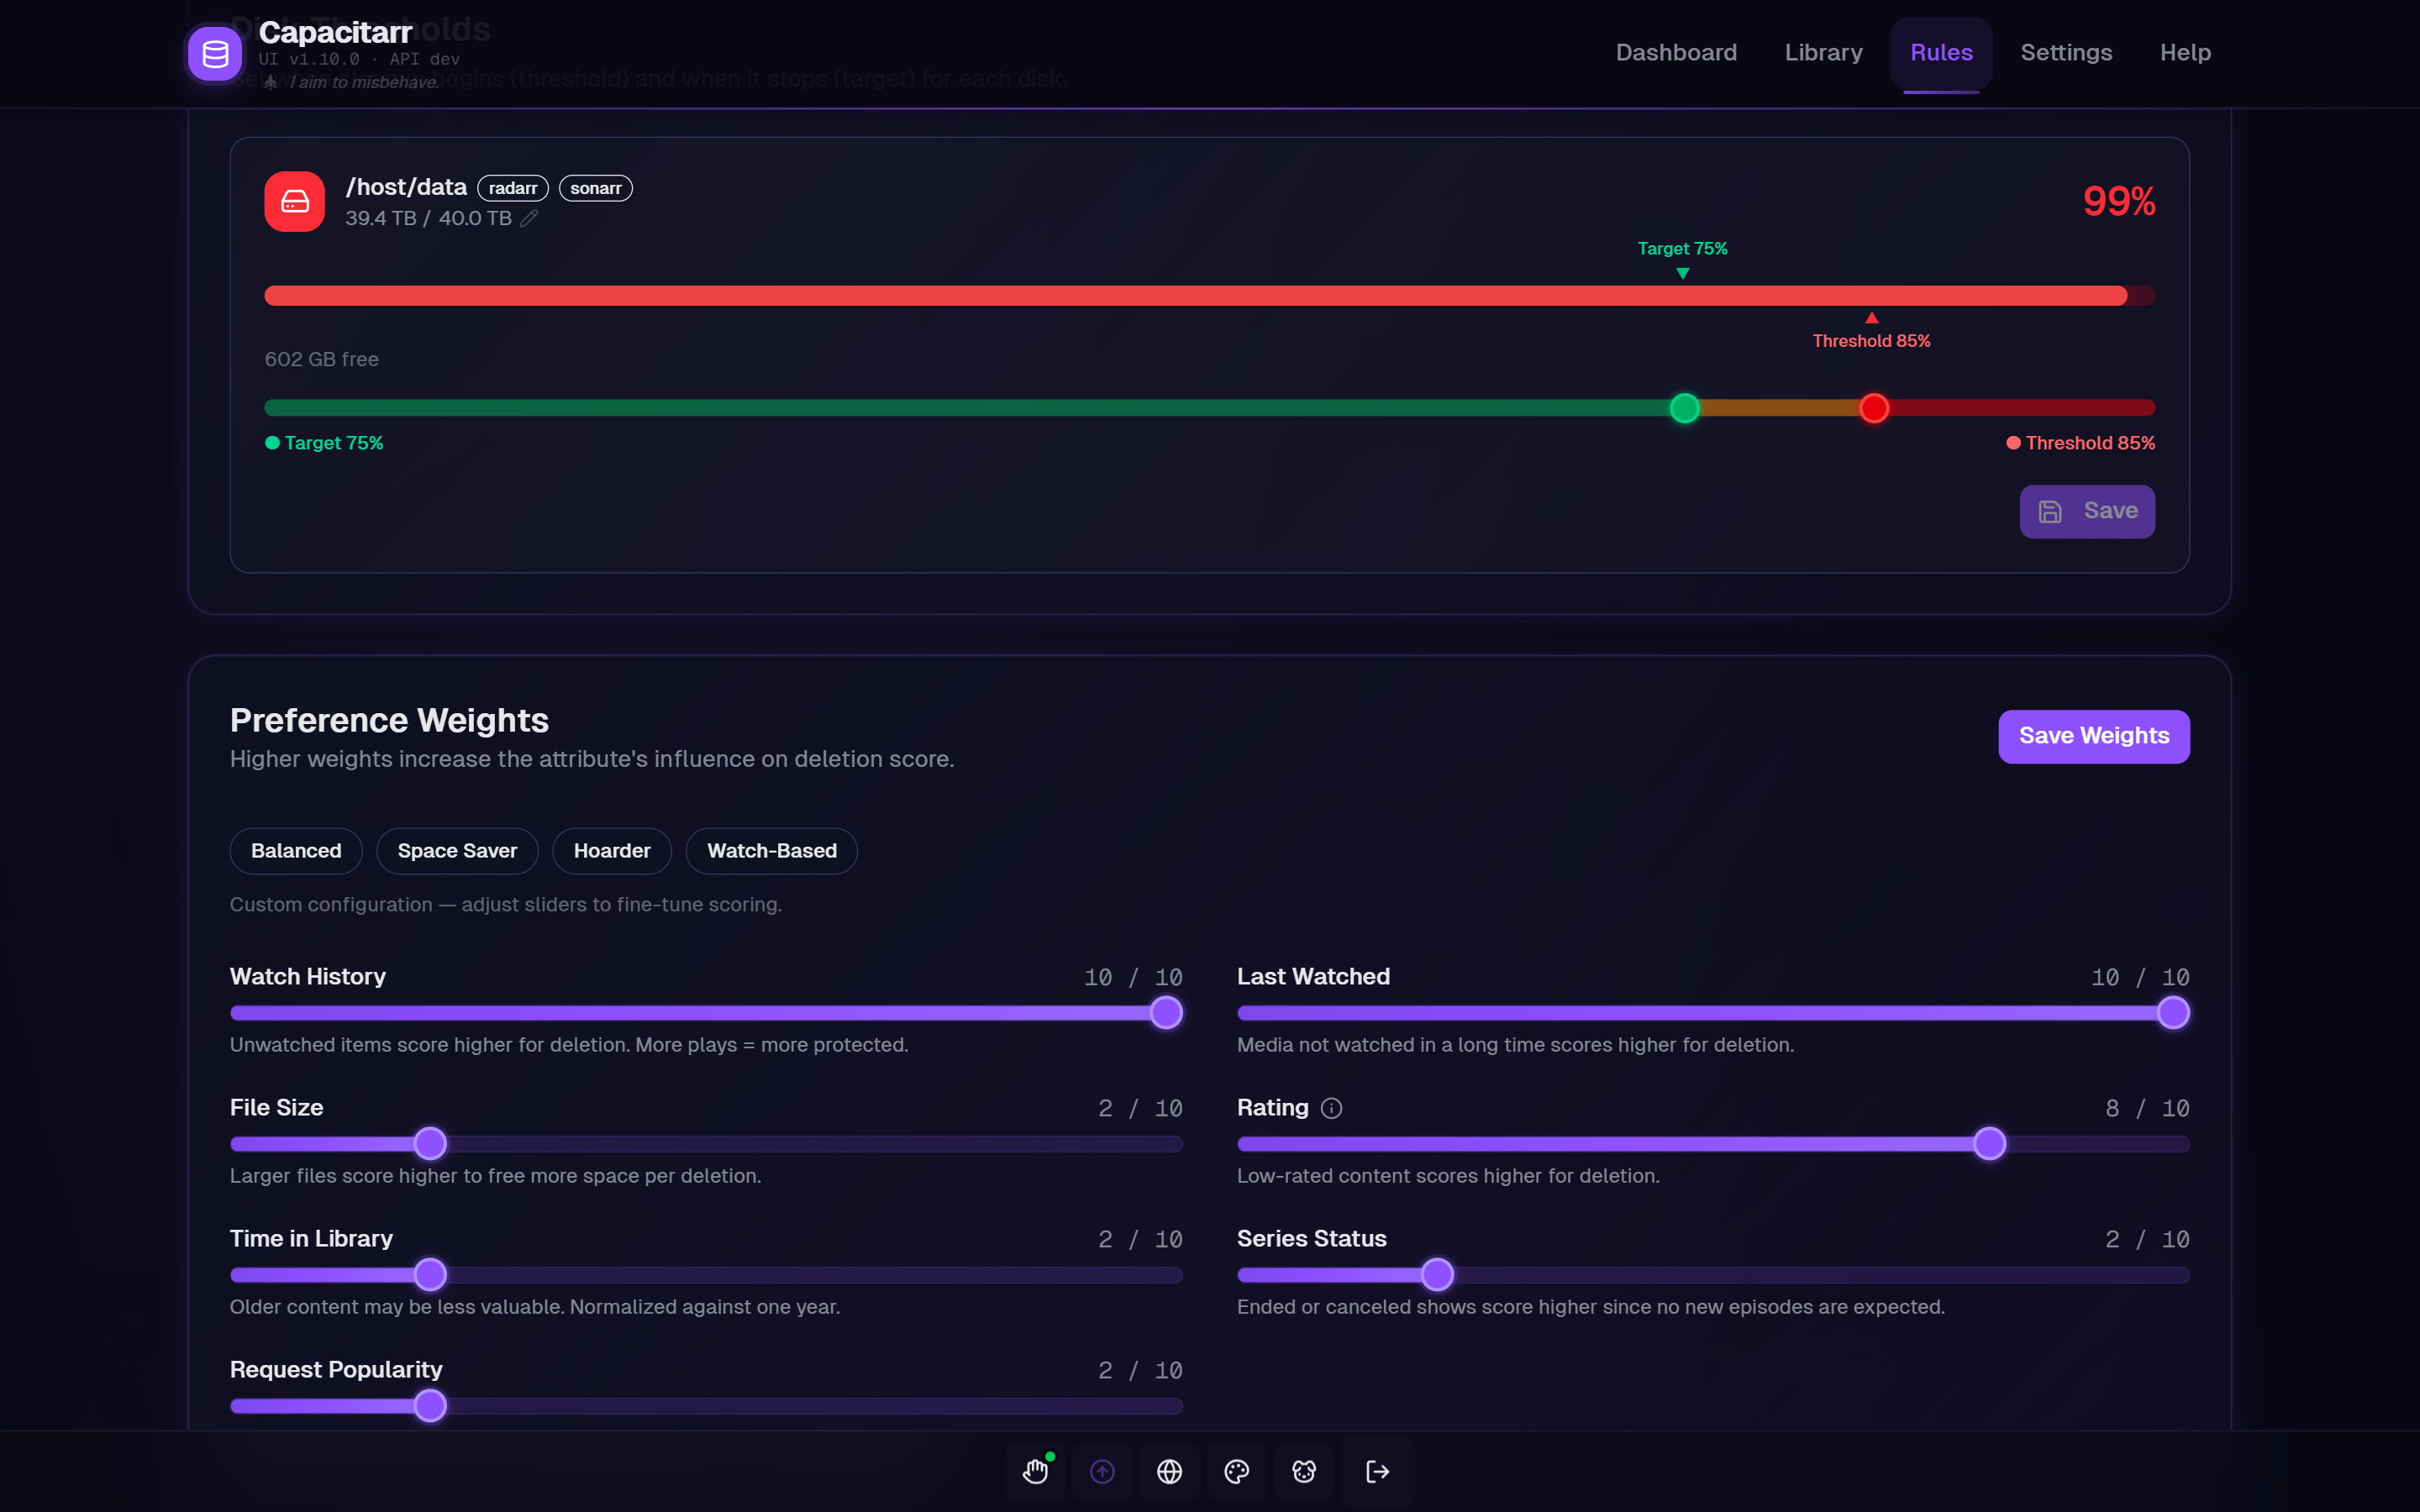Screen dimensions: 2420x1512
Task: Click the info icon beside Rating
Action: pyautogui.click(x=1331, y=1108)
